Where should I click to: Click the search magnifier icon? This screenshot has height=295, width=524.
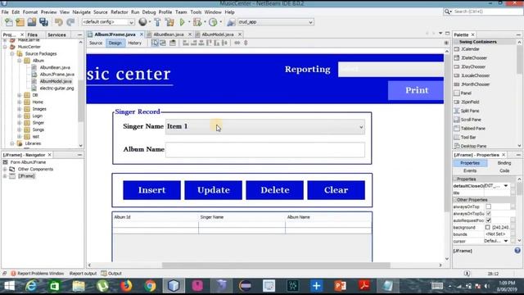coord(448,11)
